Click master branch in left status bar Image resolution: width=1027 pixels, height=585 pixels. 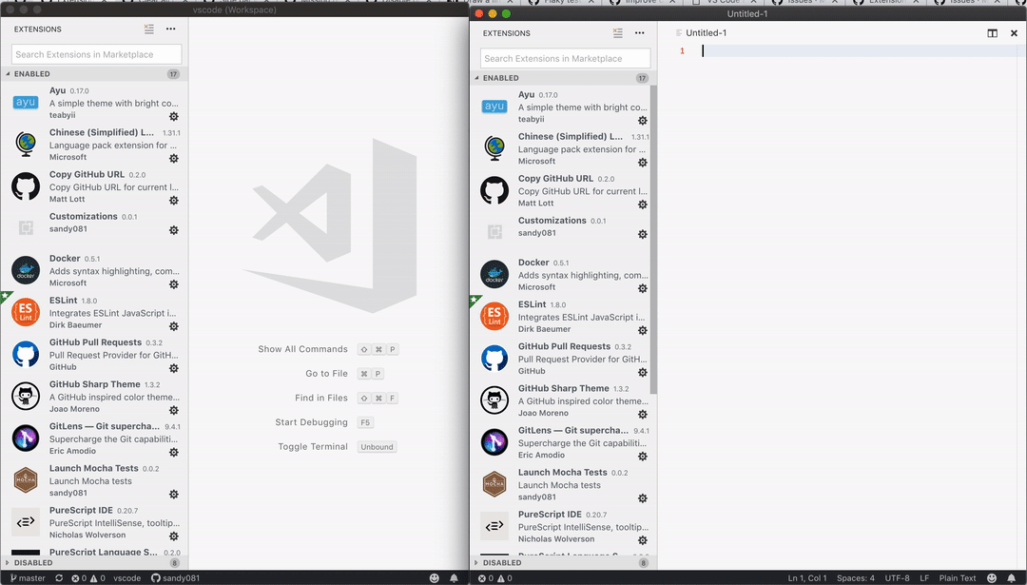[29, 577]
